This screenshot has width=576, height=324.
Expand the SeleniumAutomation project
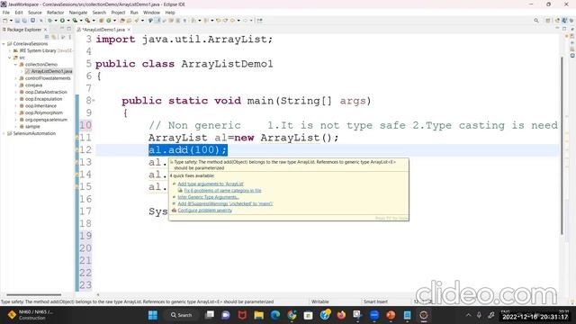click(4, 133)
